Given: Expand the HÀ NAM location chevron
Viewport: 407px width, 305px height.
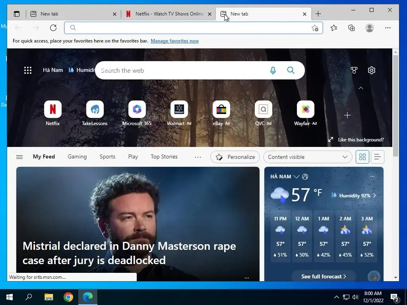Looking at the screenshot, I should tap(296, 177).
